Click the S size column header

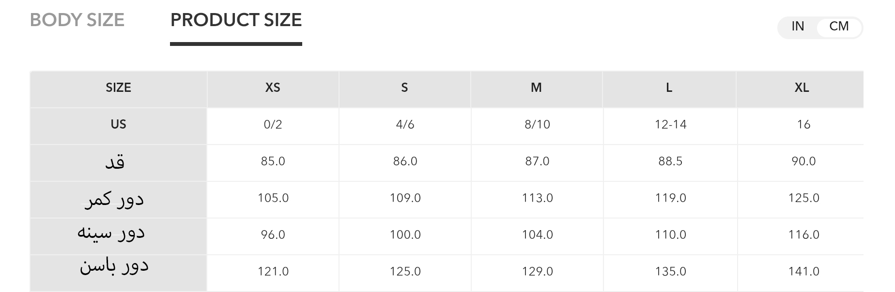pyautogui.click(x=404, y=88)
